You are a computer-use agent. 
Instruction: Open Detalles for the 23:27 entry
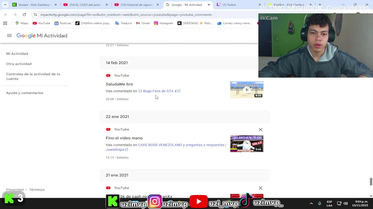tap(122, 45)
